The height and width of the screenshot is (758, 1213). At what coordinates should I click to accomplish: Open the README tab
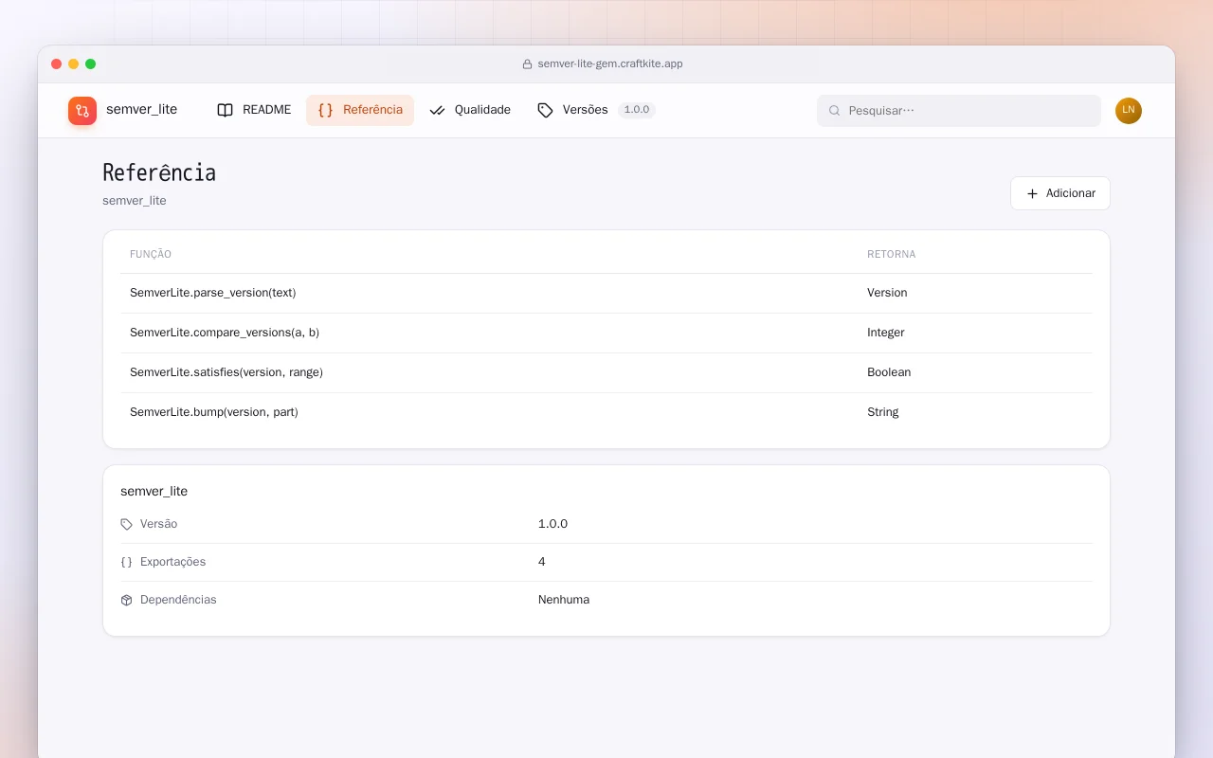pos(254,110)
